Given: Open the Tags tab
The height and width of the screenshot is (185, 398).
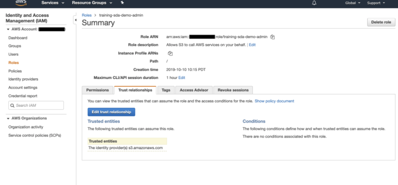Looking at the screenshot, I should tap(166, 90).
